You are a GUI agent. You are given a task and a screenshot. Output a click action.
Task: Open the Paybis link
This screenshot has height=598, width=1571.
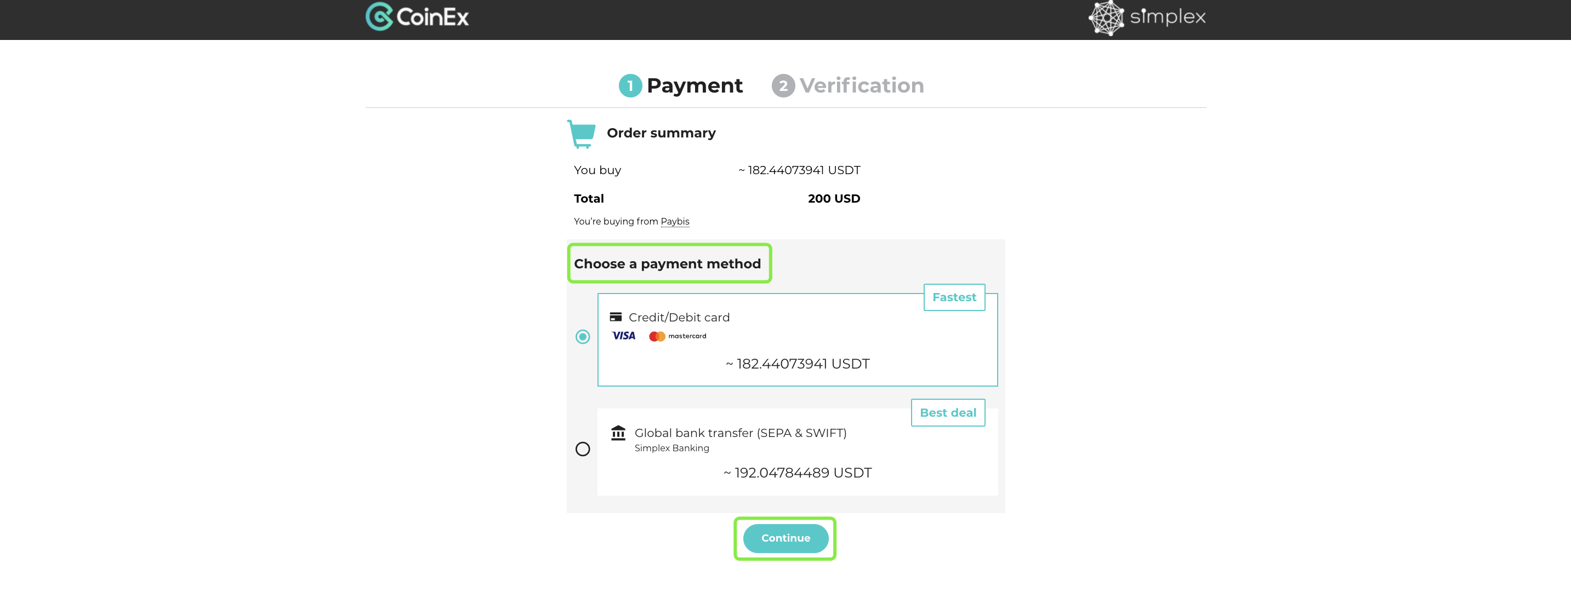tap(675, 221)
